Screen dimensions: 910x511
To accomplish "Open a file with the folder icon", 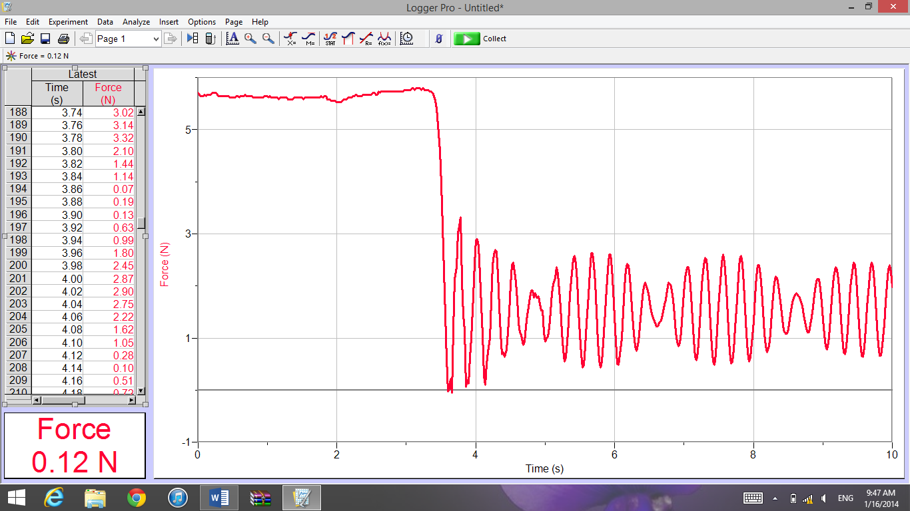I will tap(28, 39).
